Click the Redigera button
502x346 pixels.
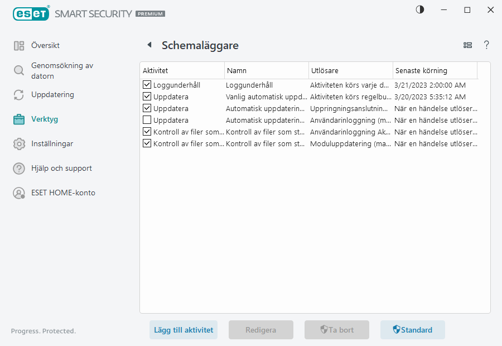(x=260, y=330)
